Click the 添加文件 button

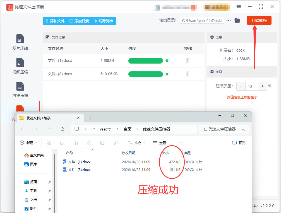pyautogui.click(x=55, y=21)
